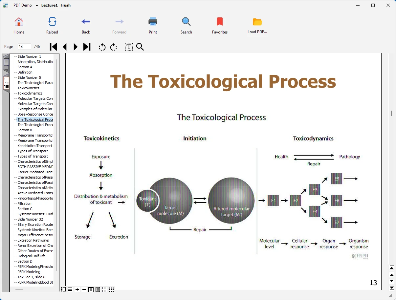
Task: Zoom in using the plus button
Action: tap(77, 289)
